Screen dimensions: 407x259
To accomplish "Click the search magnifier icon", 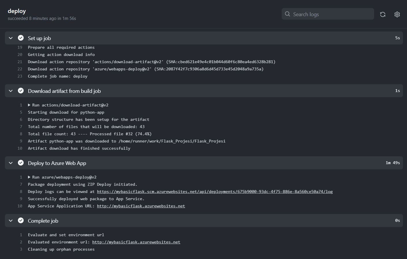I will pyautogui.click(x=287, y=14).
